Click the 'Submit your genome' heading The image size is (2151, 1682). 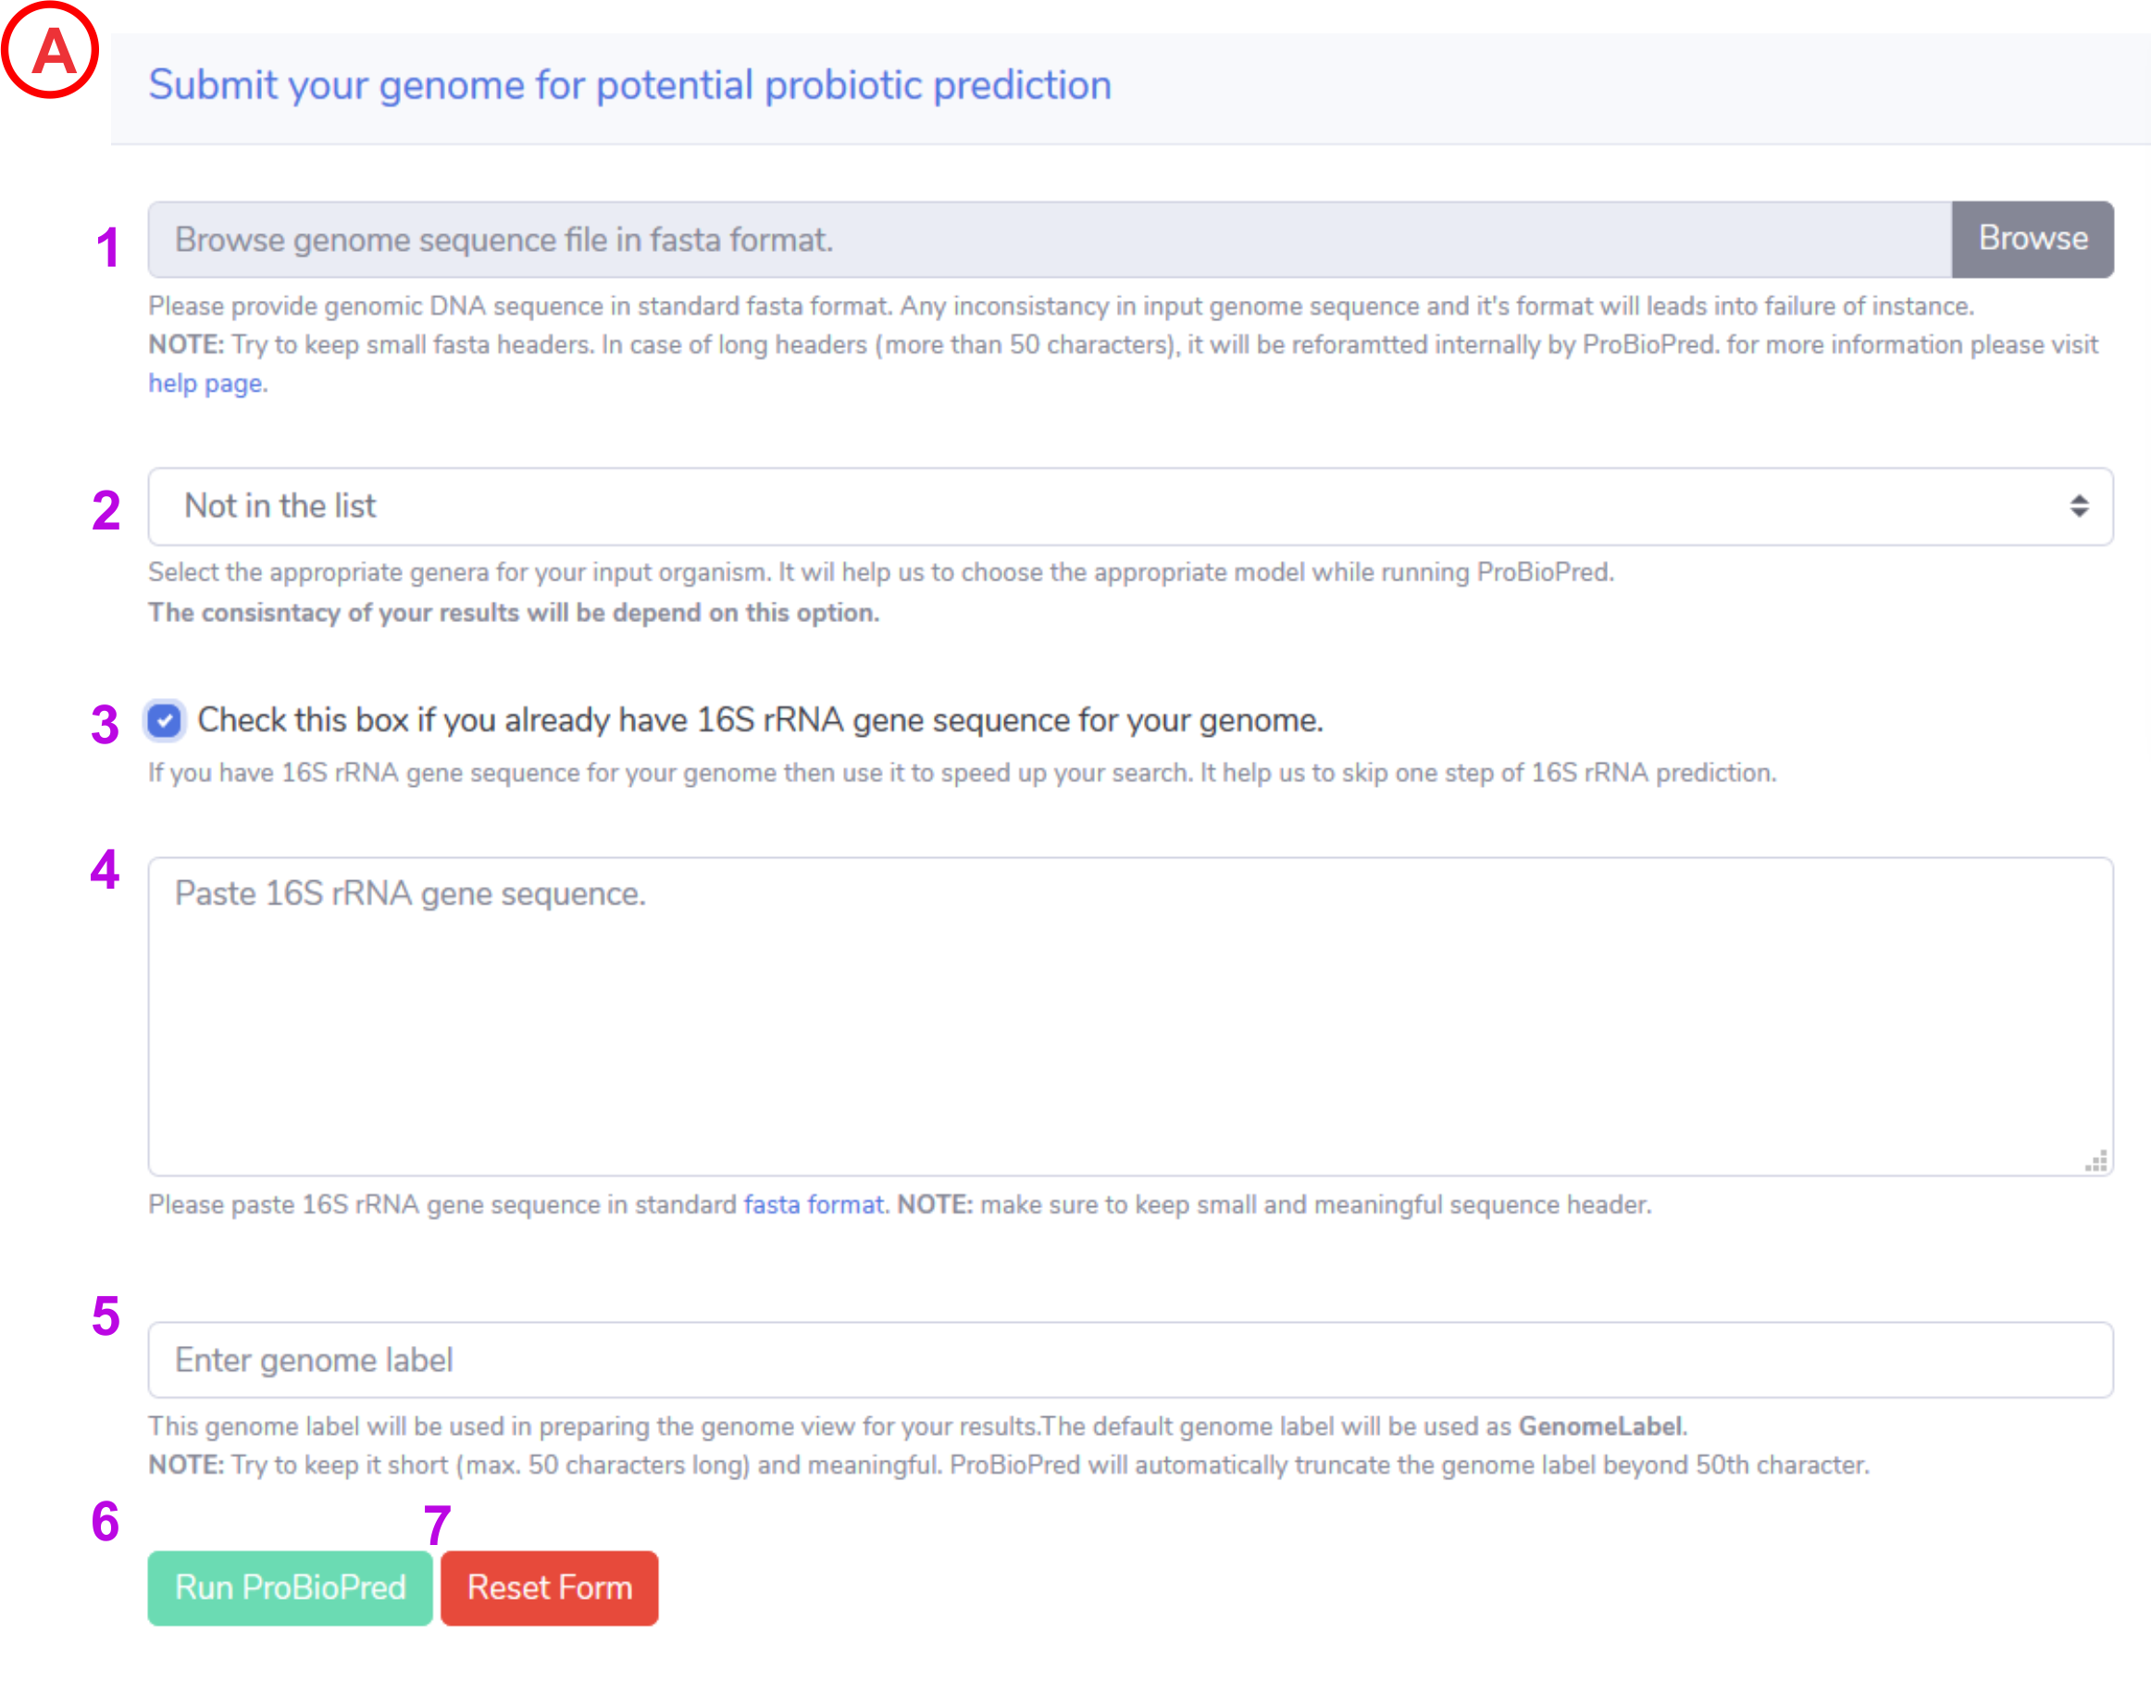tap(630, 84)
